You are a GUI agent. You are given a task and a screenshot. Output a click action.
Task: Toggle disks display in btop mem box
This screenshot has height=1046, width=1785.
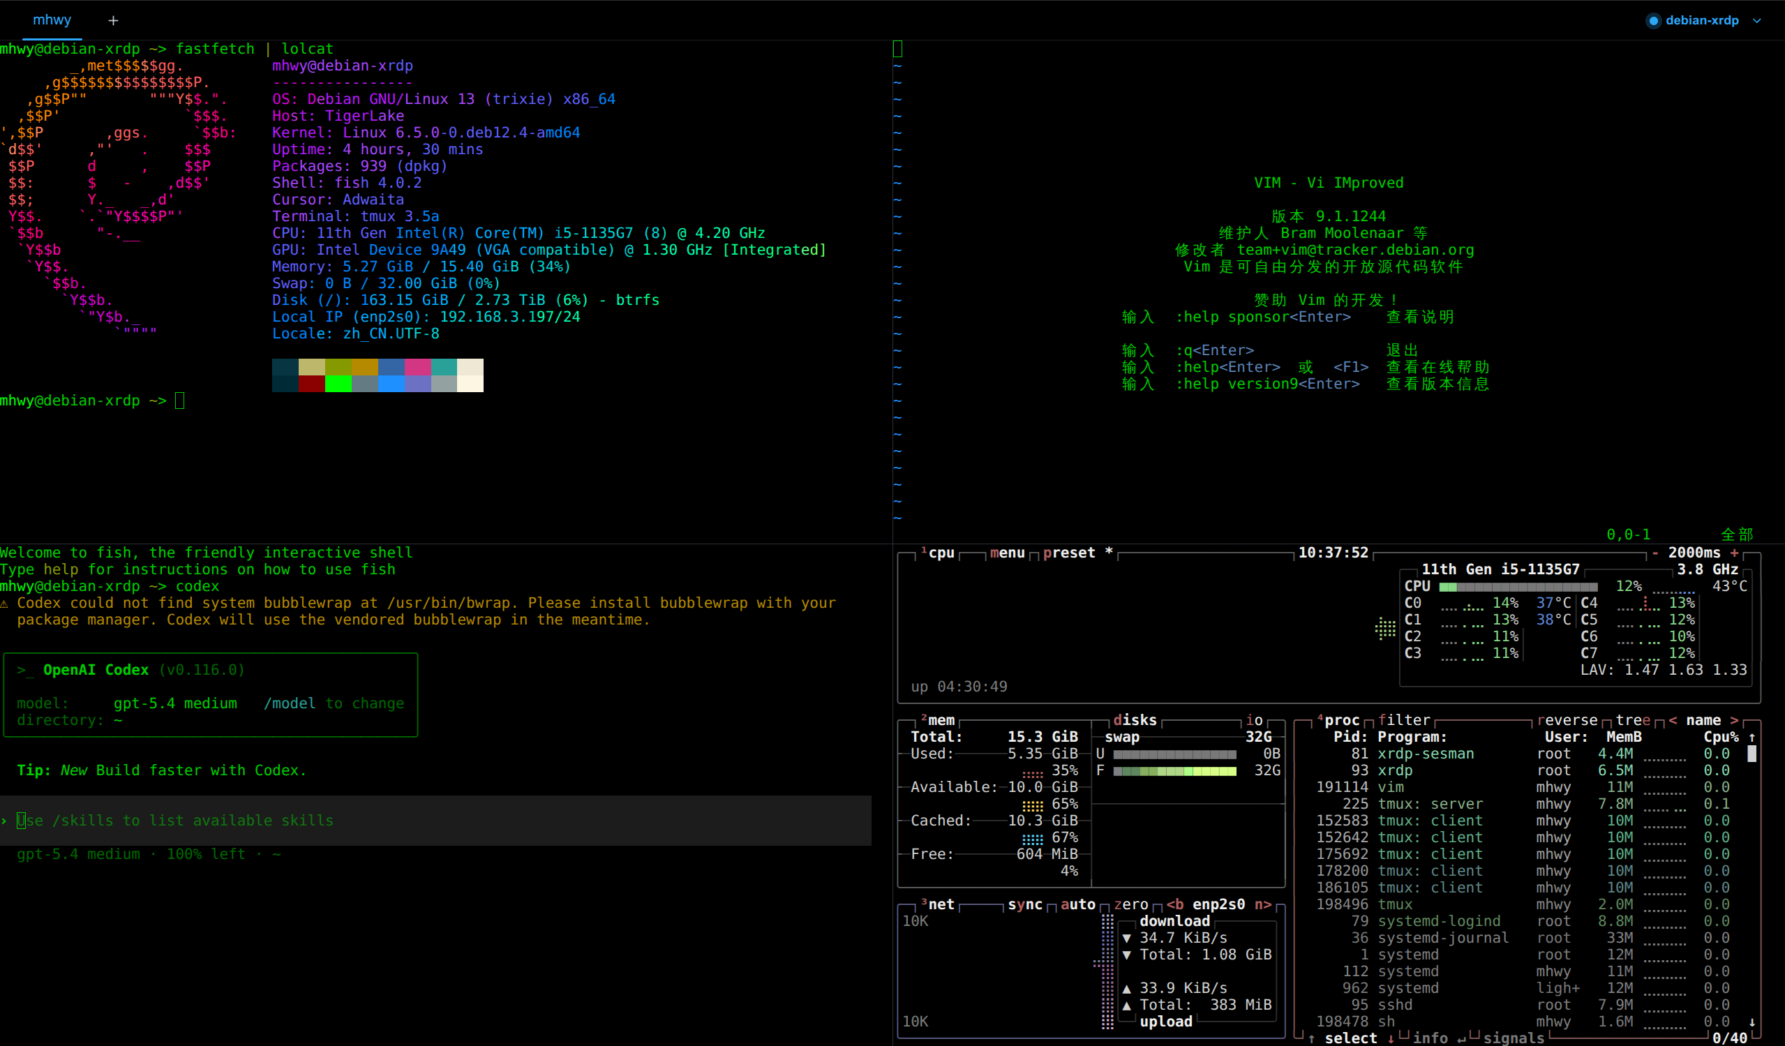coord(1135,720)
